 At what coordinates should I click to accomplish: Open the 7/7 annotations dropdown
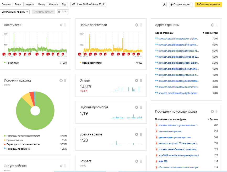(63, 12)
